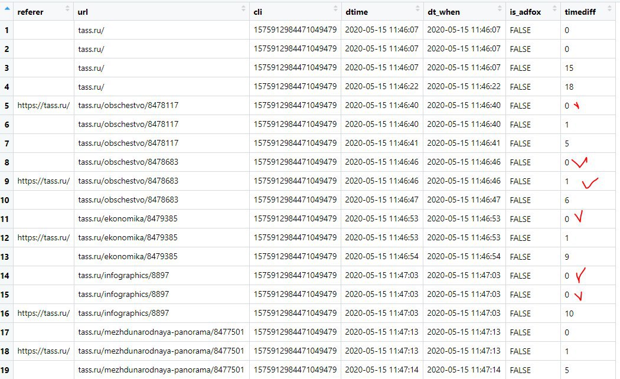Click the 'https://tass.ru/' referer in row 12
Viewport: 620px width, 379px height.
coord(44,238)
